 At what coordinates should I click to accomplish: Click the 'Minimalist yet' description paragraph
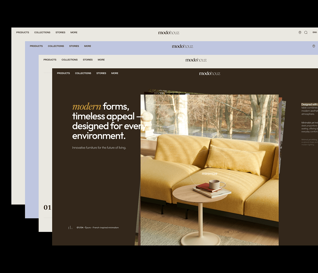click(x=310, y=127)
